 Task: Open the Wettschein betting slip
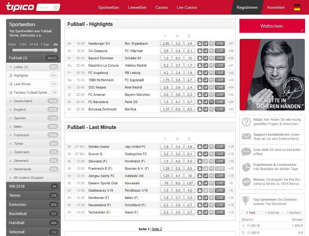coord(272,26)
